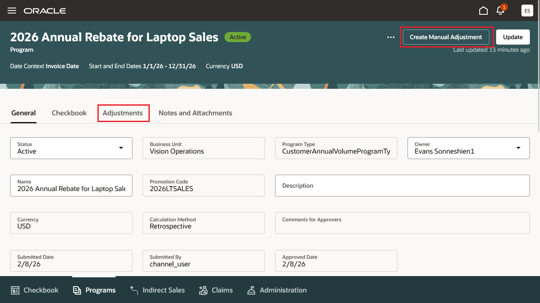The width and height of the screenshot is (540, 303).
Task: Click the Programs icon in bottom navigation
Action: [x=77, y=290]
